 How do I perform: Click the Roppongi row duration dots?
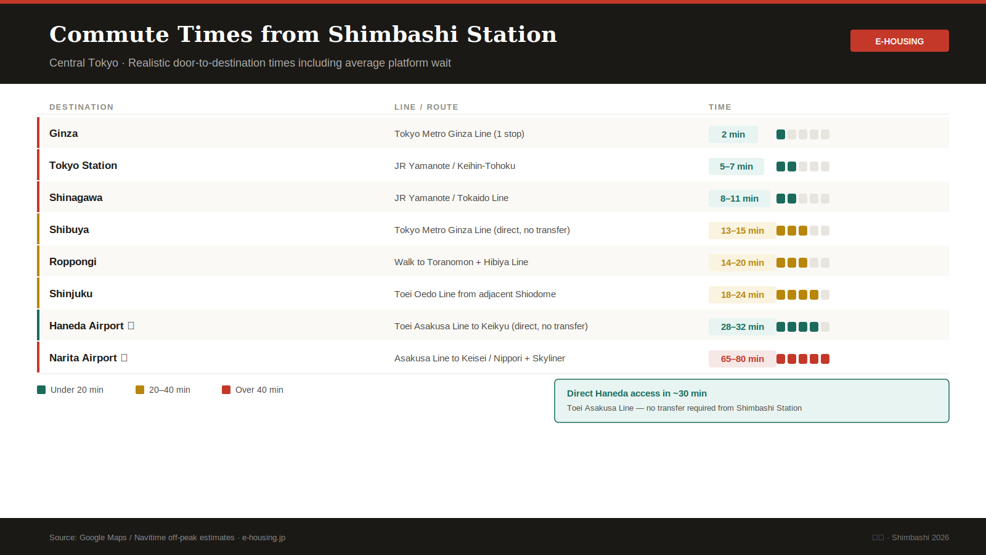[803, 263]
